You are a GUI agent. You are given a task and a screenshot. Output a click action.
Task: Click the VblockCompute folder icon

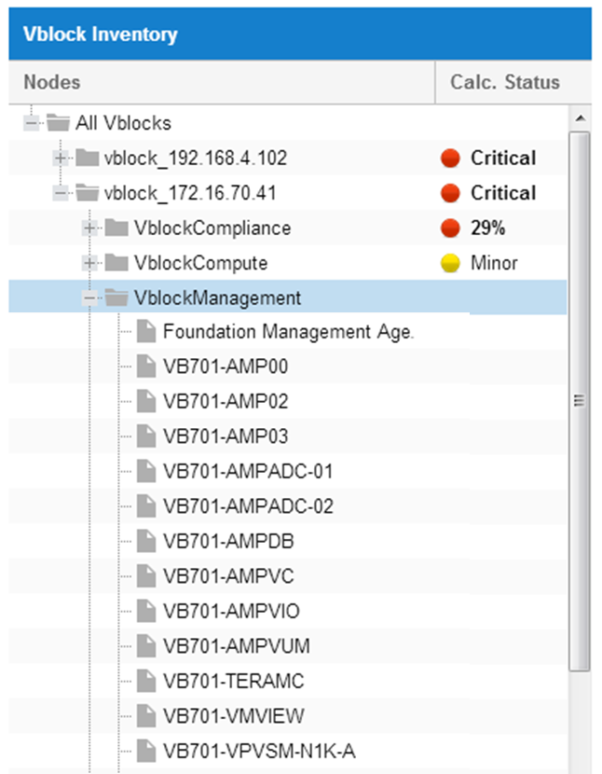[x=116, y=263]
